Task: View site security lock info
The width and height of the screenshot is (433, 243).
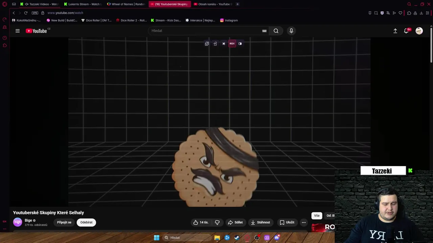Action: click(x=43, y=13)
